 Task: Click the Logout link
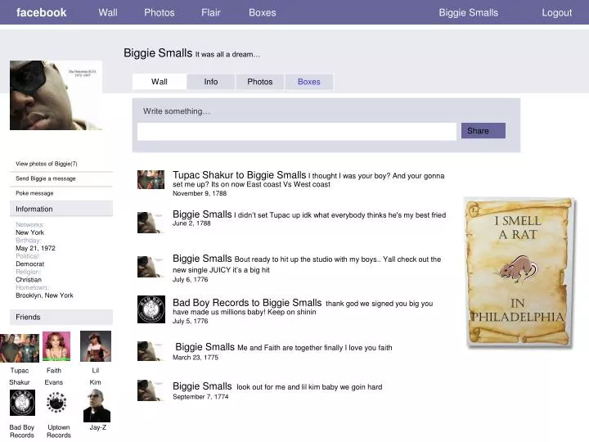click(x=557, y=12)
